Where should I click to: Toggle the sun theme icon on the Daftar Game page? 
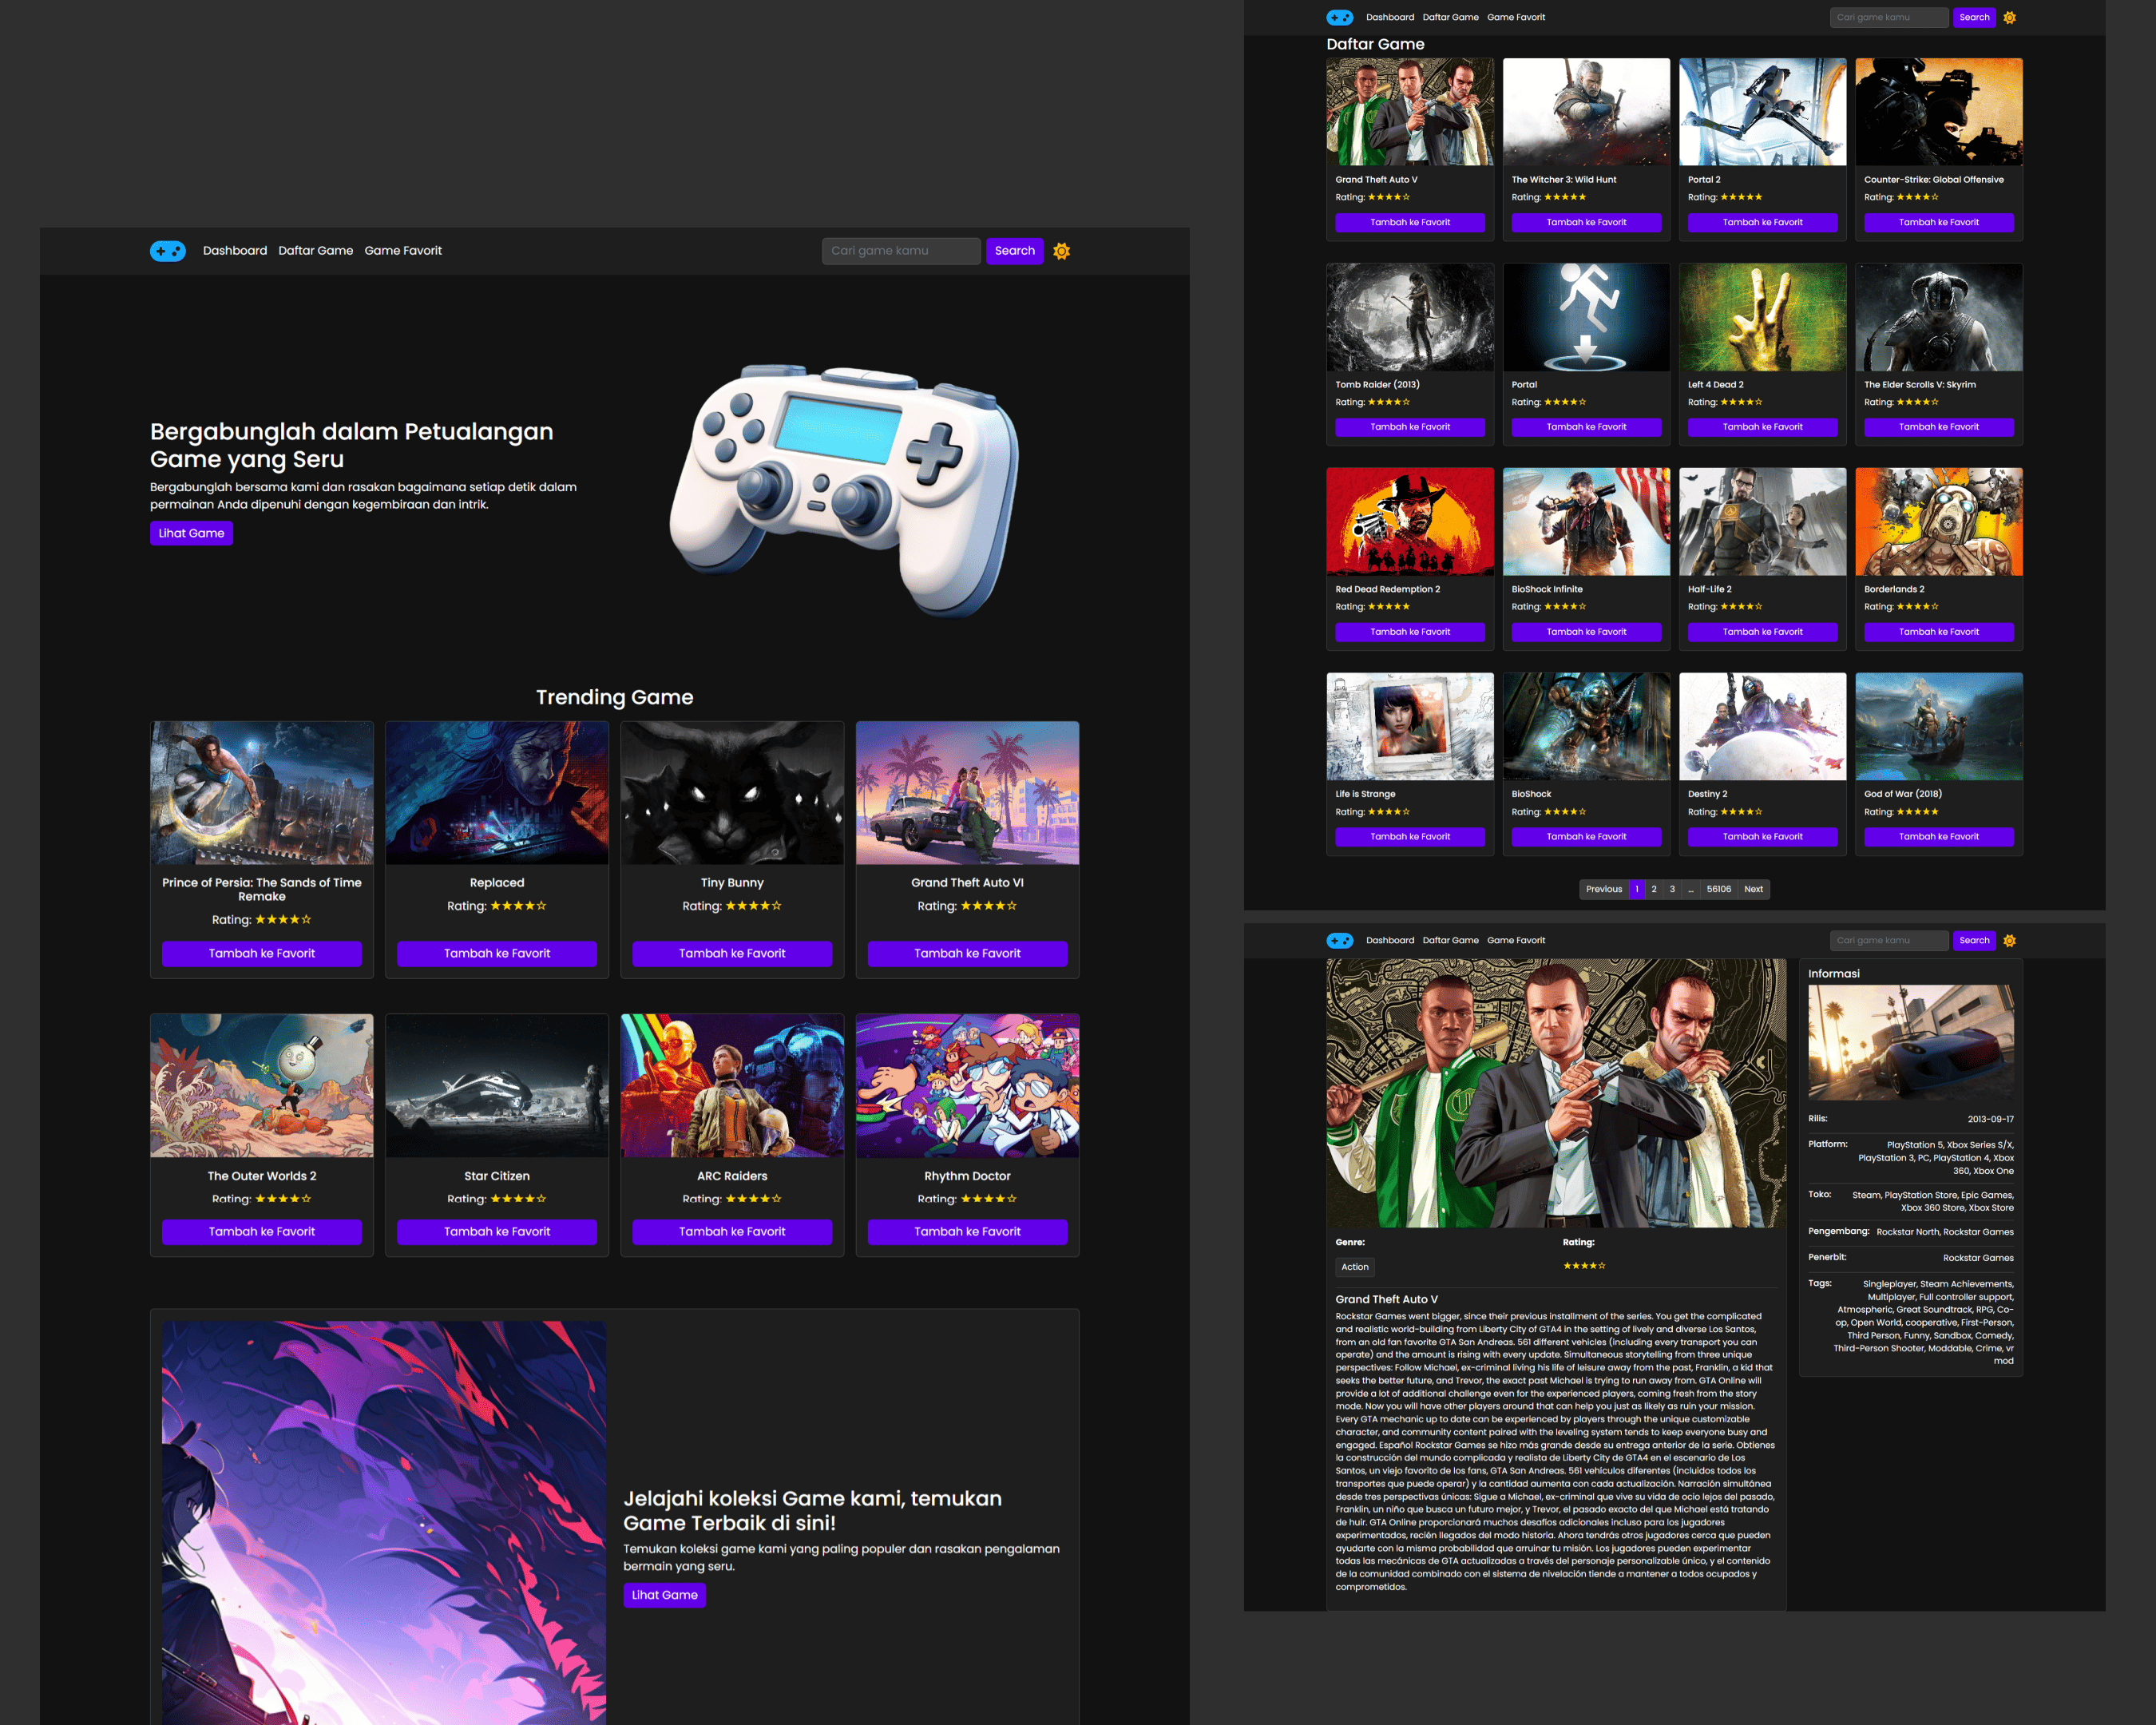tap(2010, 17)
